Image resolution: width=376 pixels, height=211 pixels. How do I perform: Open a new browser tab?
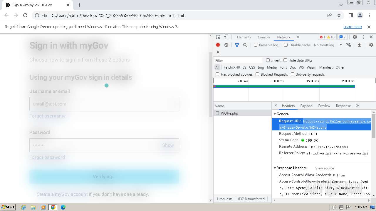(79, 5)
